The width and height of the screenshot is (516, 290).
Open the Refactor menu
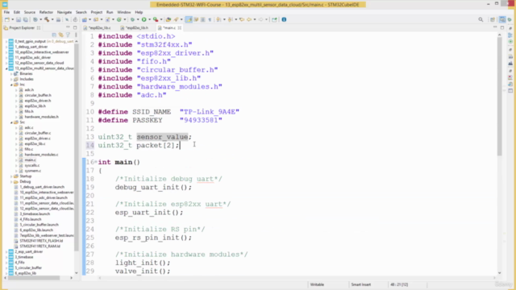[x=46, y=12]
